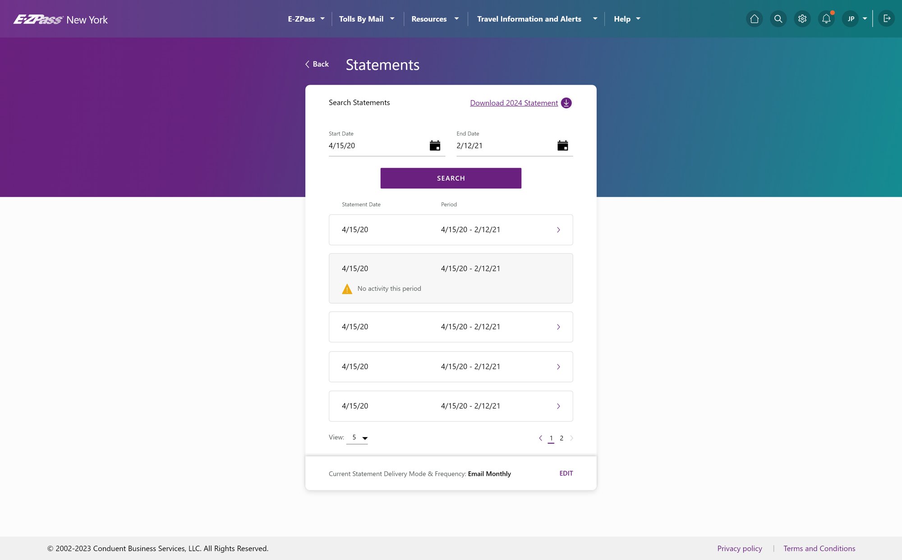Viewport: 902px width, 560px height.
Task: Go to previous page arrow in pagination
Action: click(540, 438)
